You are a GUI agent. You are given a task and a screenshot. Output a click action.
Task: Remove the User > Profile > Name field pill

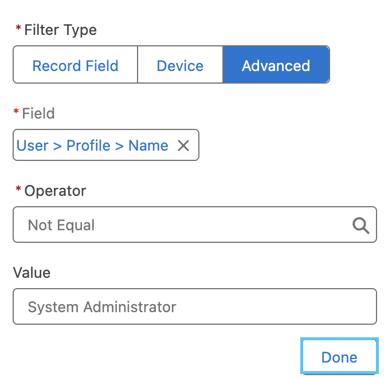(183, 145)
